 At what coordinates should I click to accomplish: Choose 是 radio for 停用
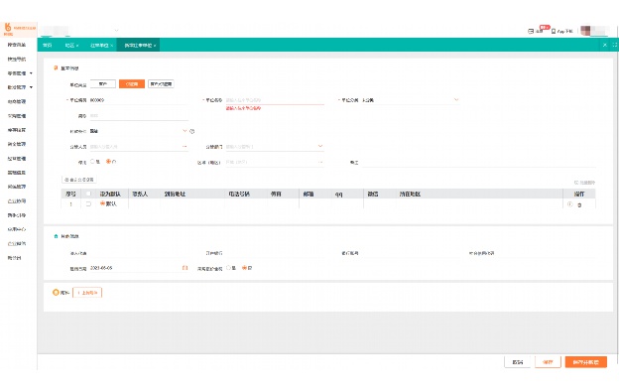pos(92,162)
